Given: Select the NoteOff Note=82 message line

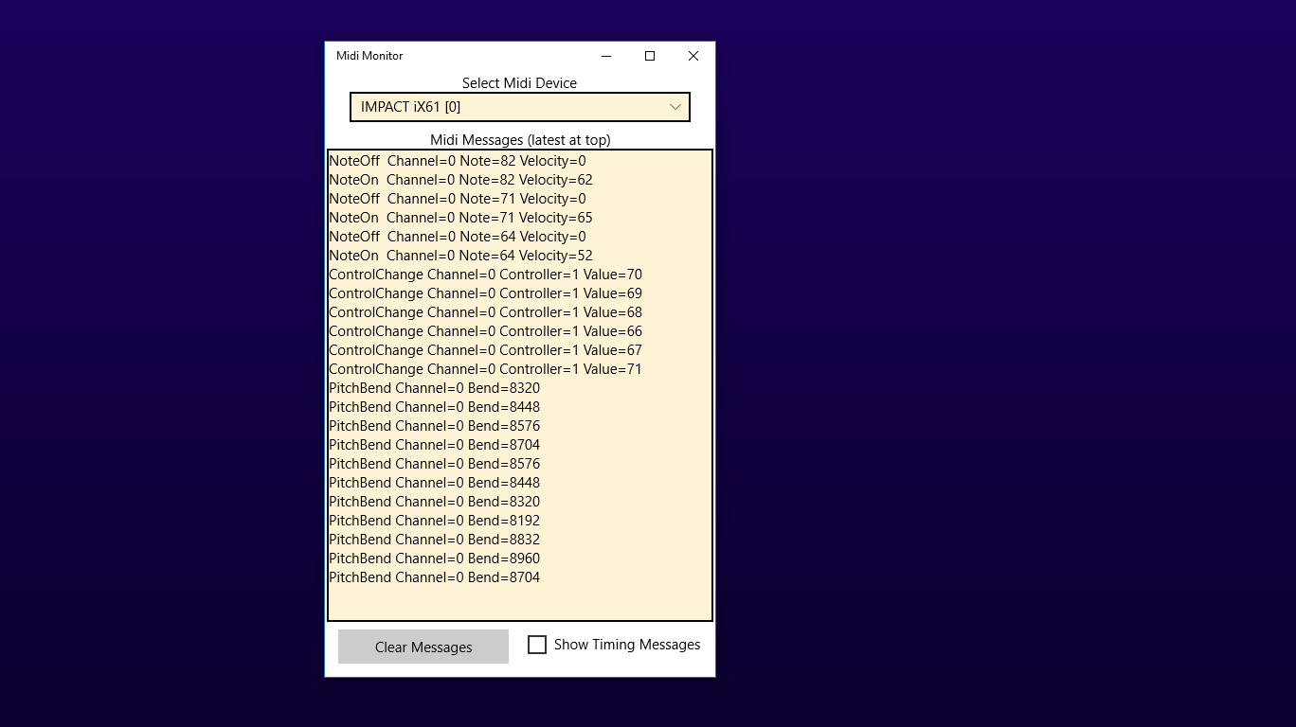Looking at the screenshot, I should pyautogui.click(x=457, y=160).
